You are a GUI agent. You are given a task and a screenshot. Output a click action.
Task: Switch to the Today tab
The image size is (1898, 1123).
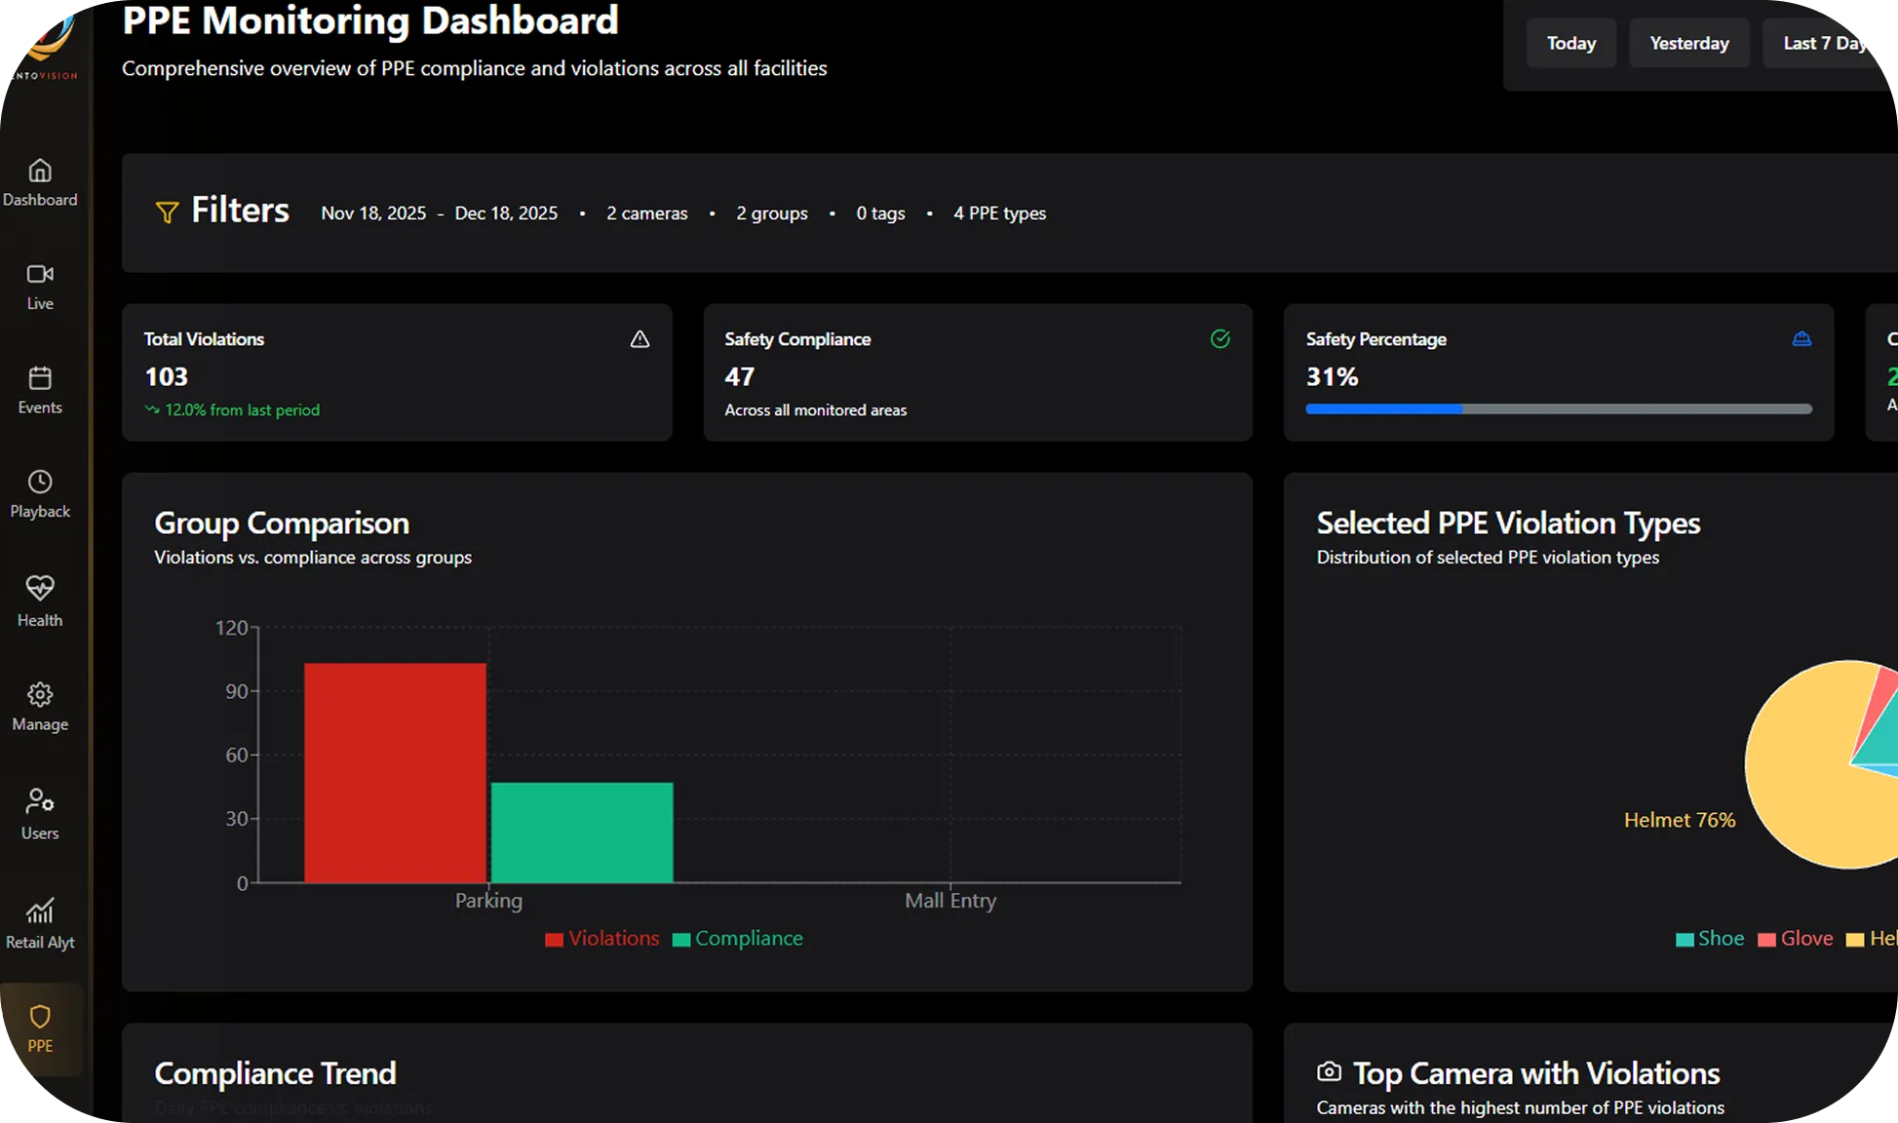[x=1570, y=43]
